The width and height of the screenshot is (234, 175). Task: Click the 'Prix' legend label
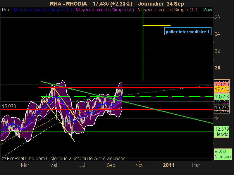click(x=6, y=10)
